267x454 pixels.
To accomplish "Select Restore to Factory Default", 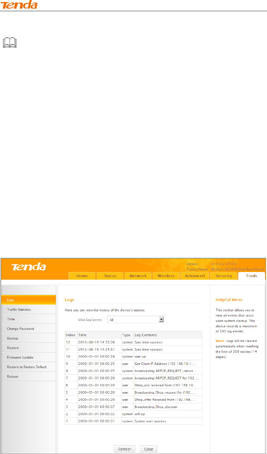I will (x=28, y=367).
